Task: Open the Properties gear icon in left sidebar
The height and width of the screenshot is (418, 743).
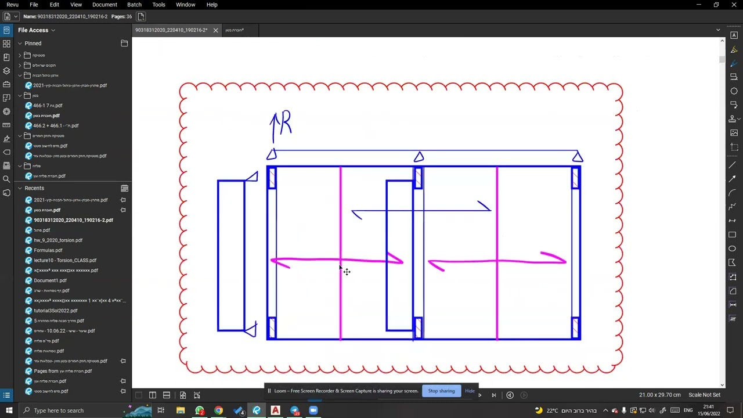Action: pos(6,111)
